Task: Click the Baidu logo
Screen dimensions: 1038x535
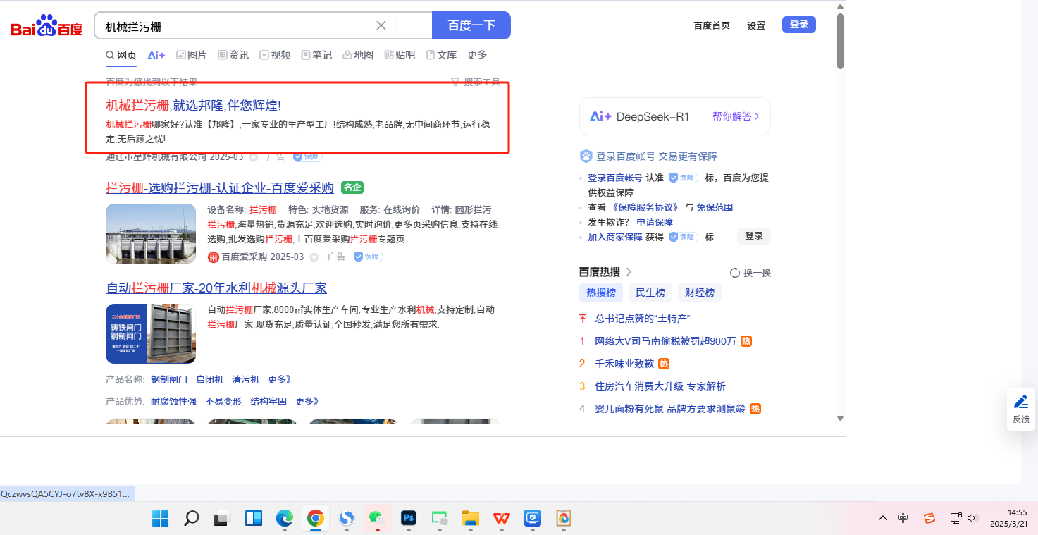Action: tap(47, 26)
